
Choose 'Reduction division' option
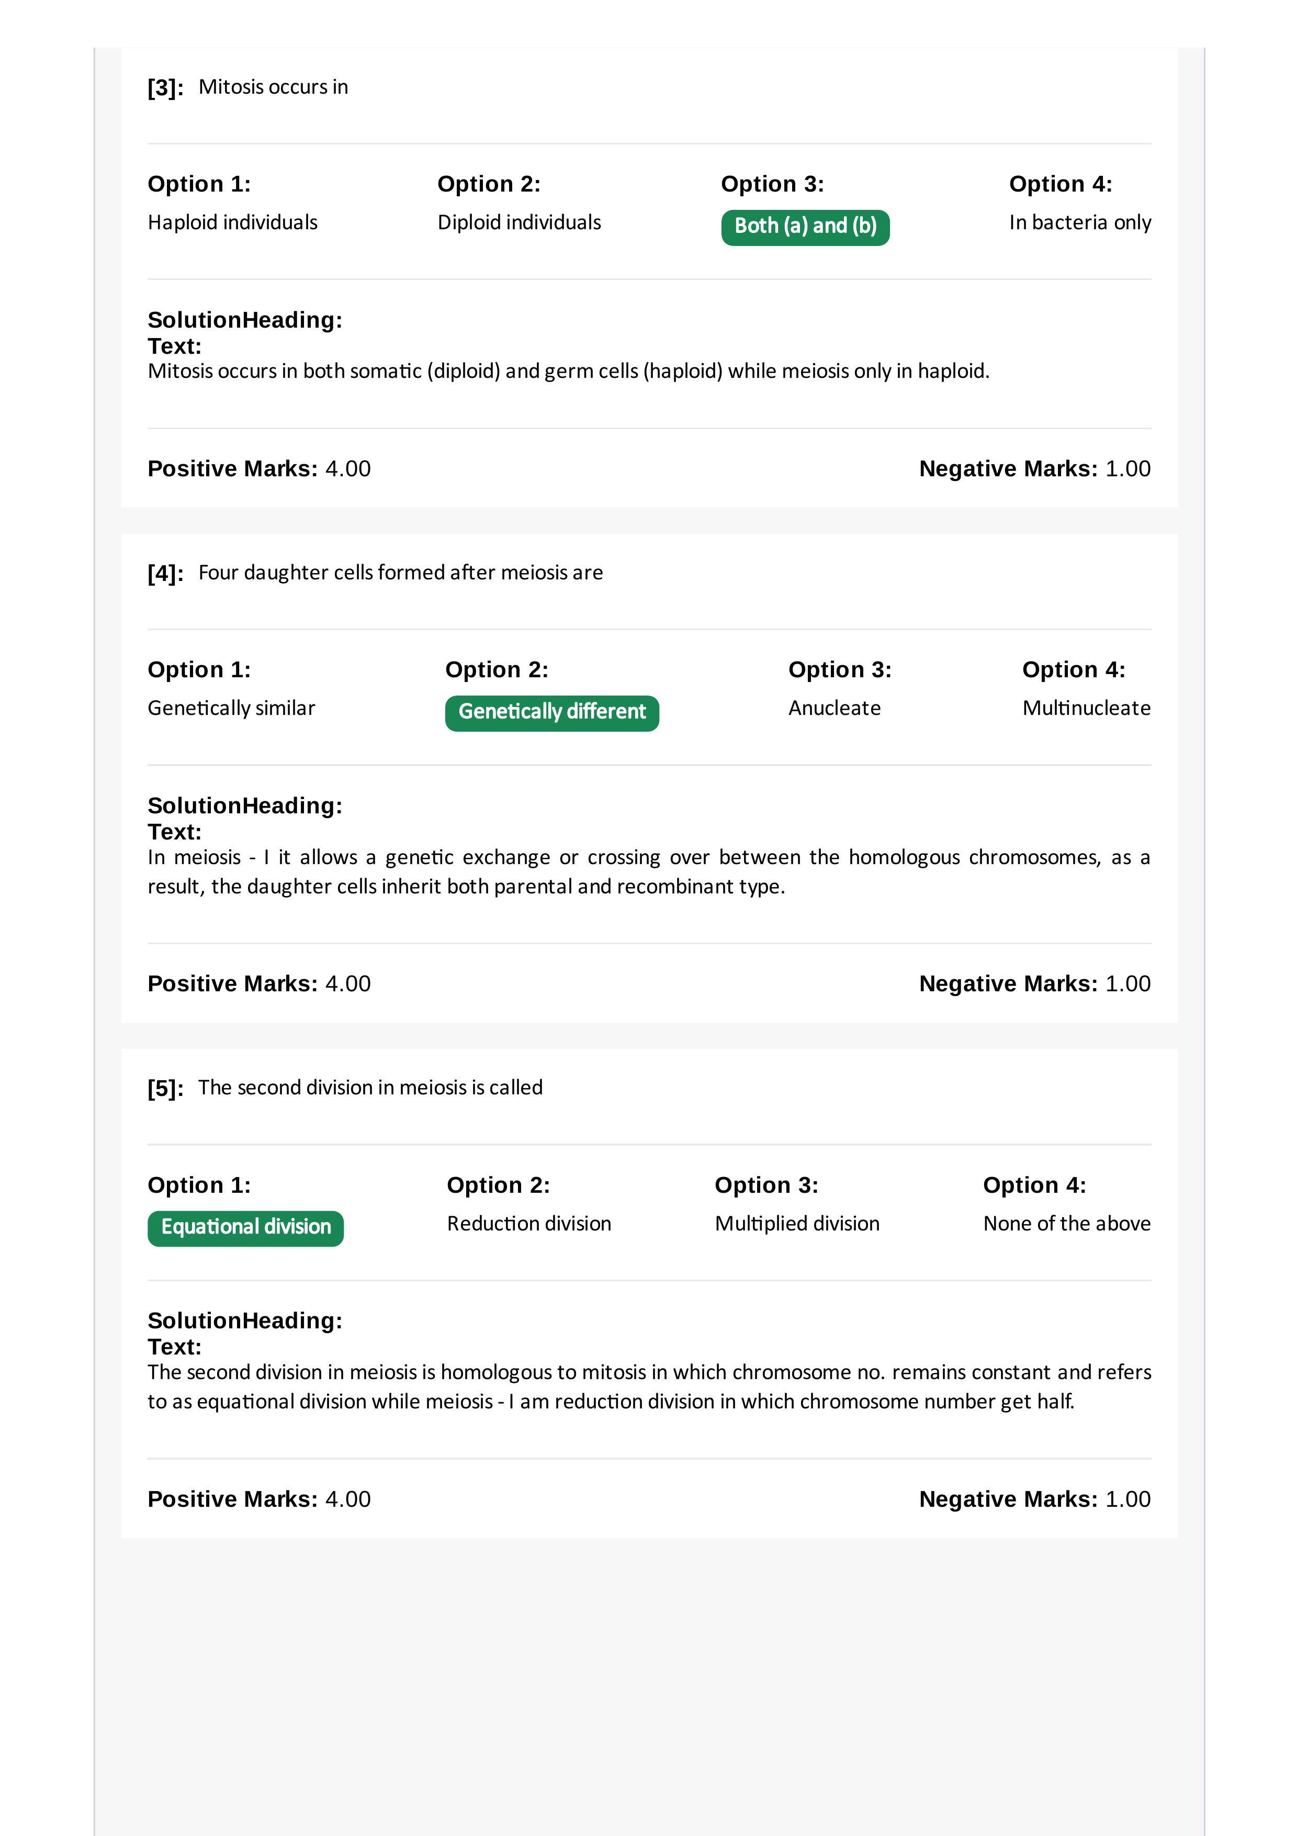click(528, 1224)
